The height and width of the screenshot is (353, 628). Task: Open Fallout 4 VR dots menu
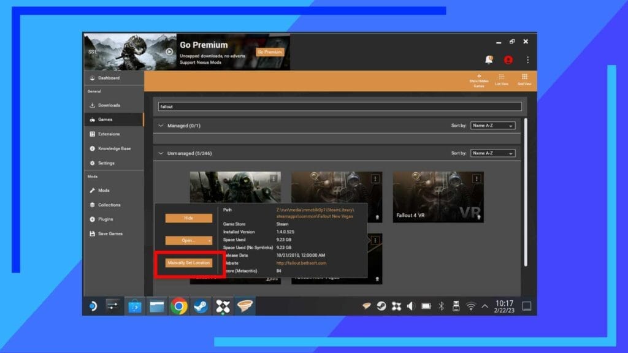pos(477,178)
